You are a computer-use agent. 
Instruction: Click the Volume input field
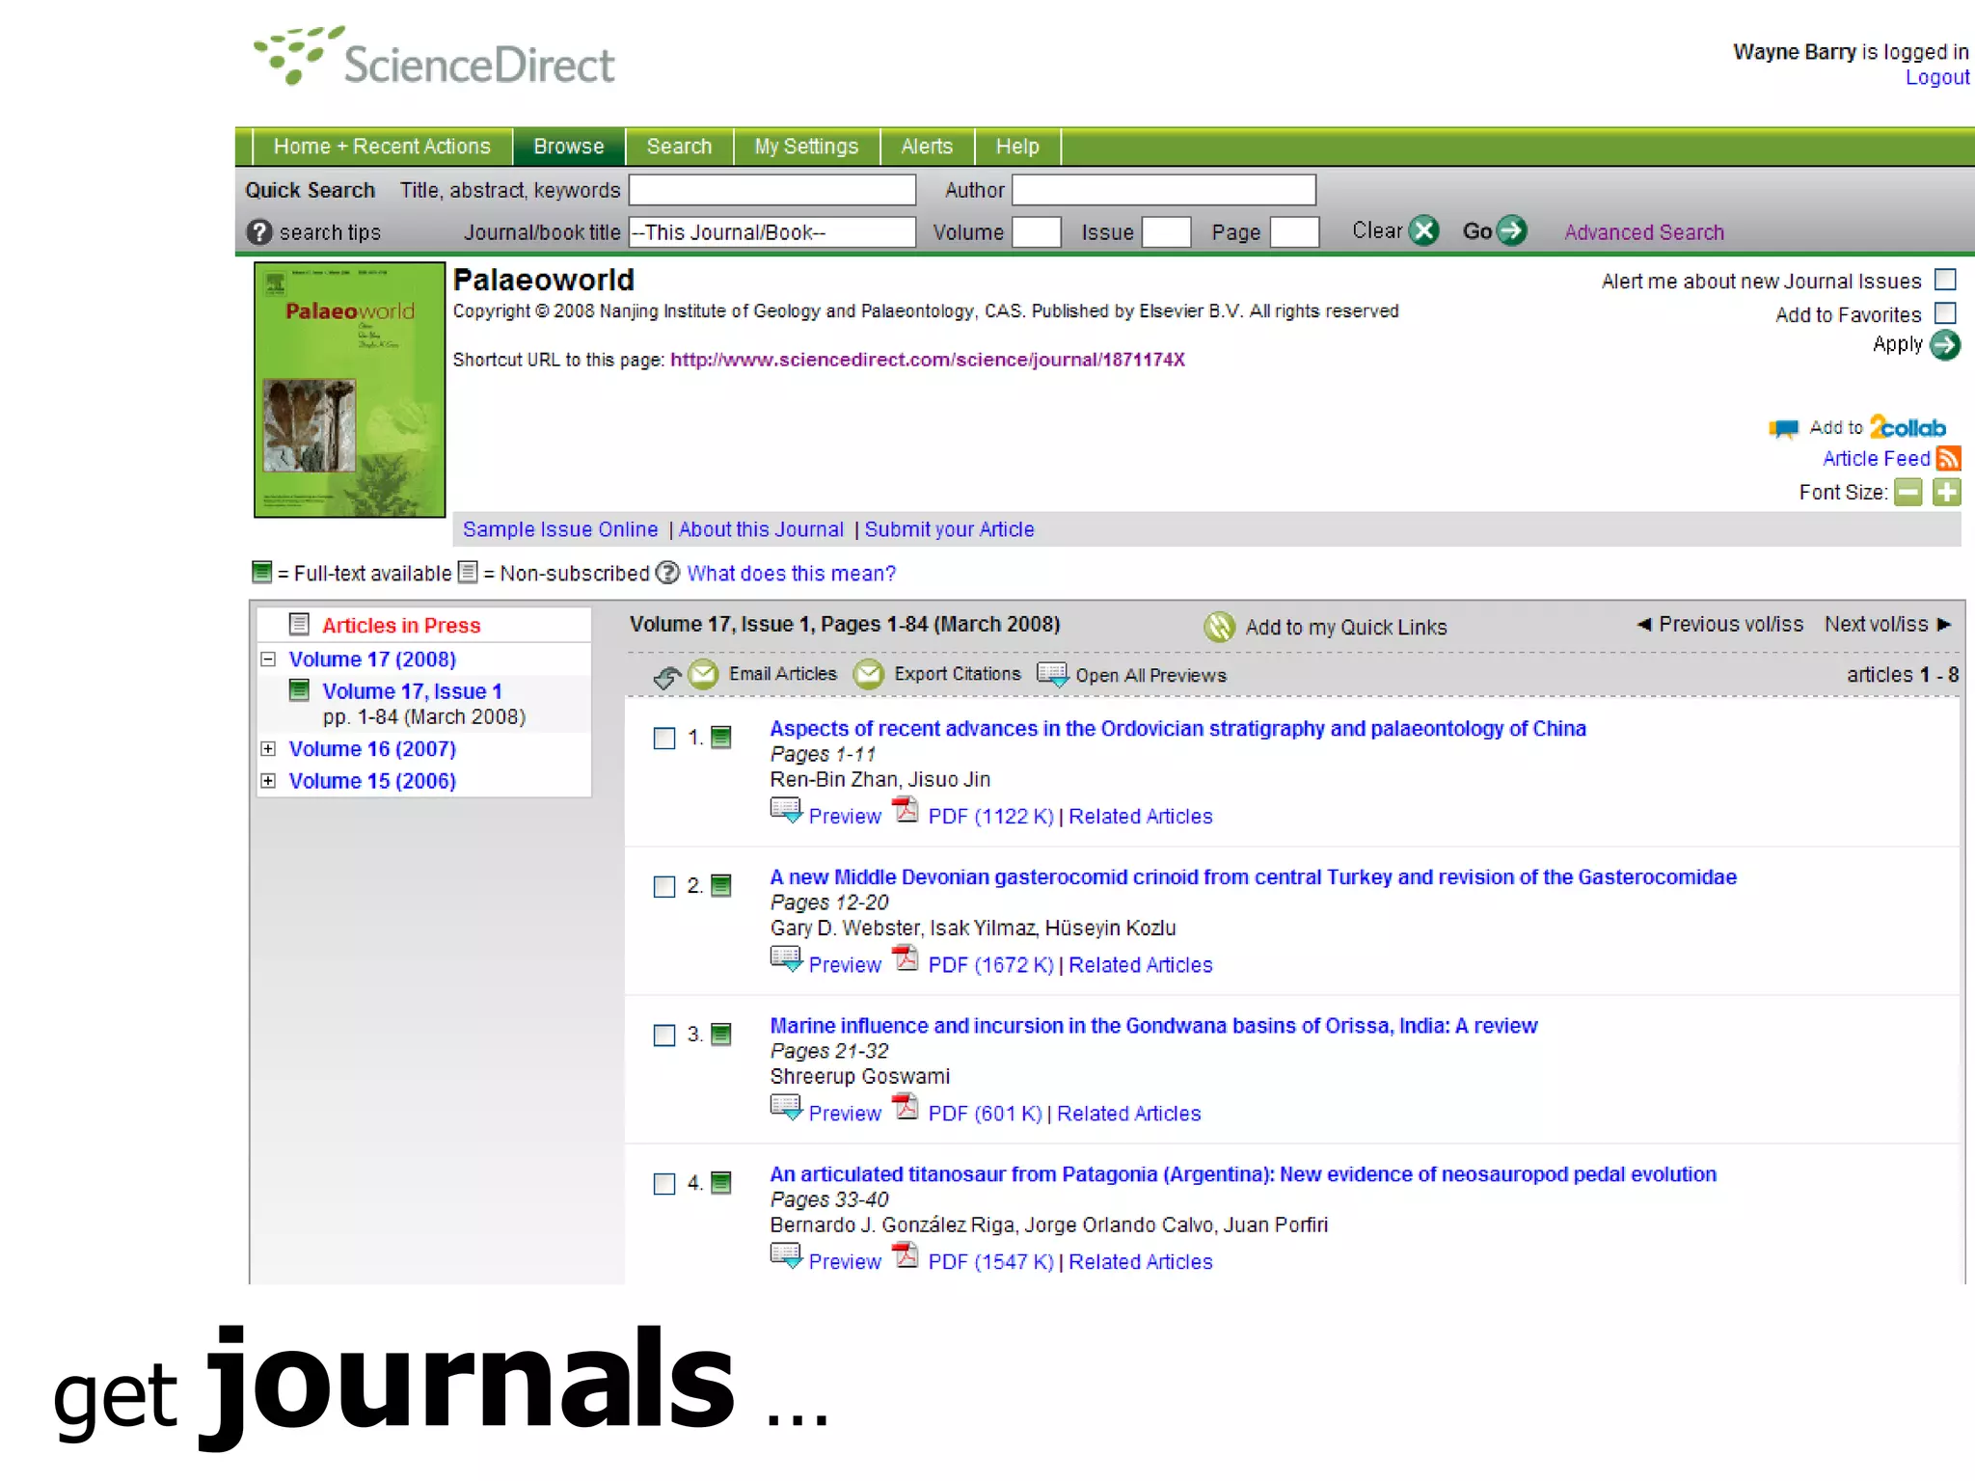(1037, 232)
